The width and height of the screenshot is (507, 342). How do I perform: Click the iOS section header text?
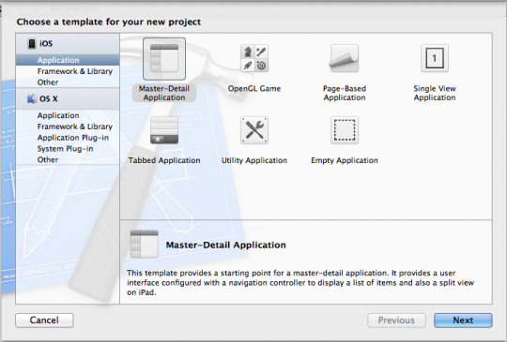pyautogui.click(x=46, y=43)
